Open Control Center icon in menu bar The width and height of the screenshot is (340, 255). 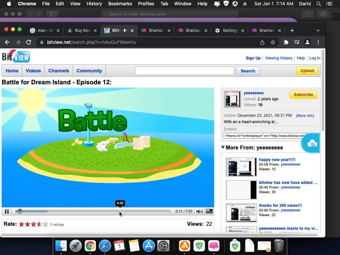(x=329, y=4)
